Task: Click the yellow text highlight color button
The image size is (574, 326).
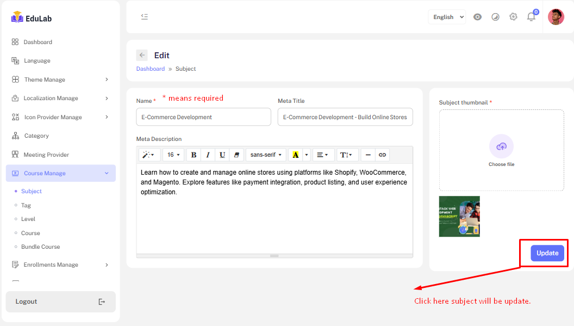Action: (x=295, y=155)
